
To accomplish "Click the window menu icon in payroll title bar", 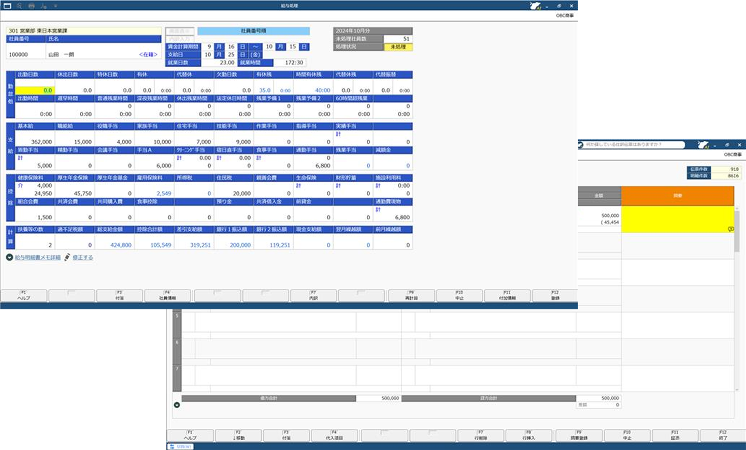I will click(7, 6).
